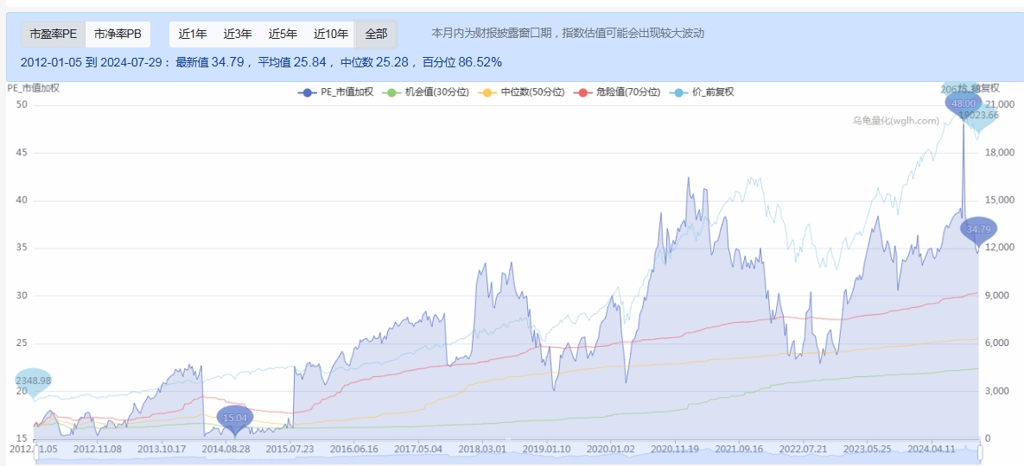Click the 48.00 maximum PE marker

coord(964,104)
